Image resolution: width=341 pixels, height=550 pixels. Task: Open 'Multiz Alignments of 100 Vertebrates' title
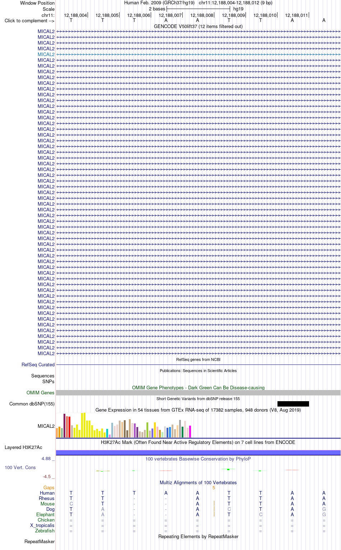(x=198, y=482)
